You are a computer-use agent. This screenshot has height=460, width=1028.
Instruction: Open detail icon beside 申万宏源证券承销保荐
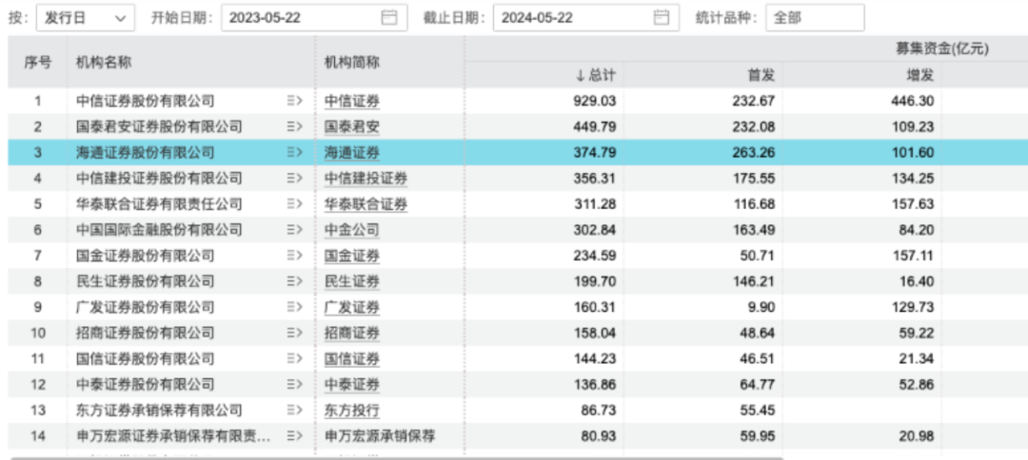pos(294,436)
